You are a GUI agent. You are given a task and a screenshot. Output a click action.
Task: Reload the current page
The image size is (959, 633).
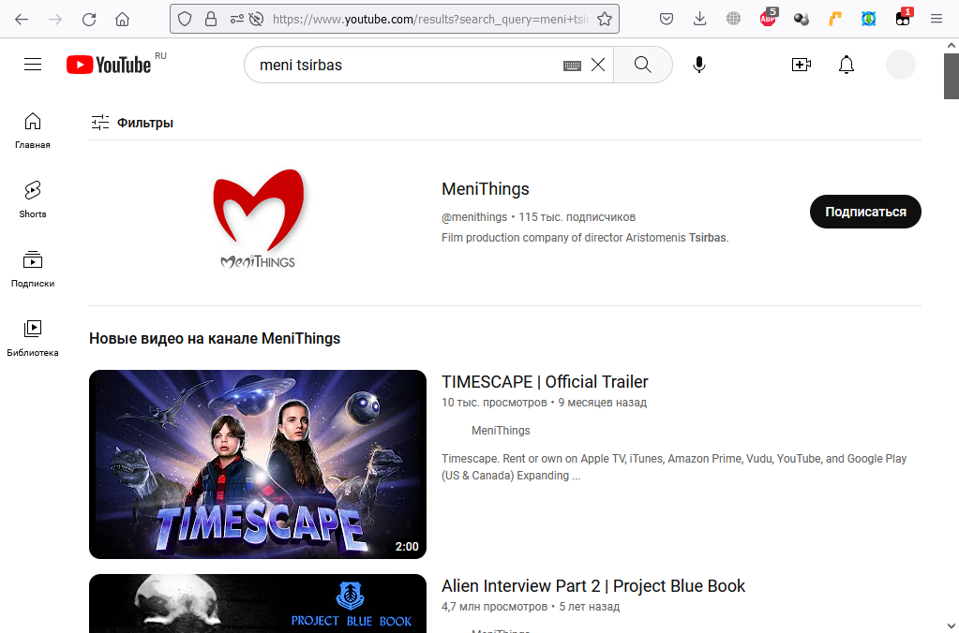pos(89,20)
